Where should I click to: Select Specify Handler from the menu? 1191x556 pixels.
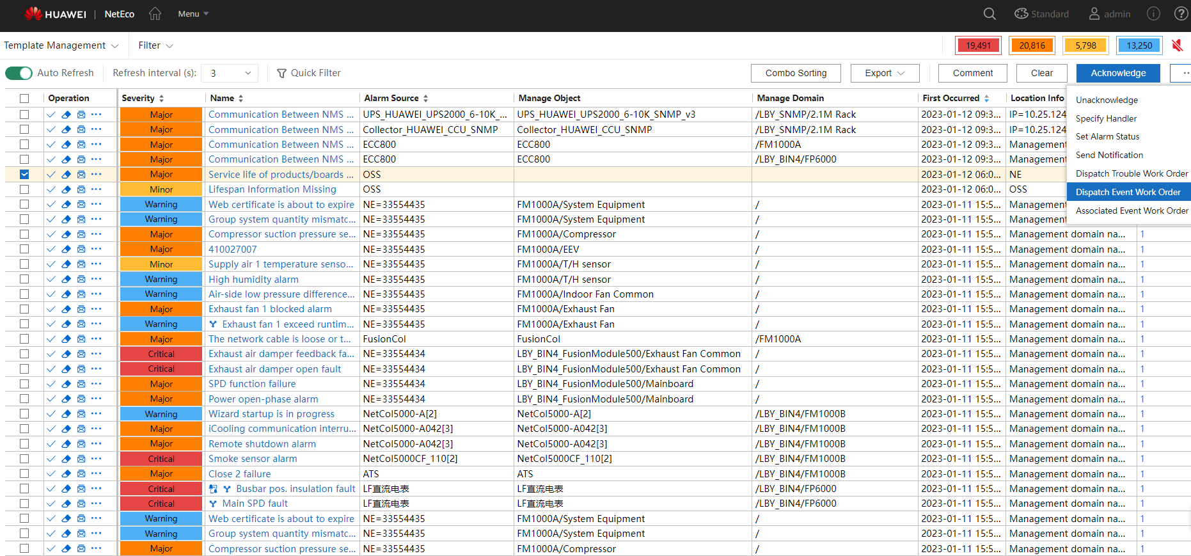[x=1106, y=118]
